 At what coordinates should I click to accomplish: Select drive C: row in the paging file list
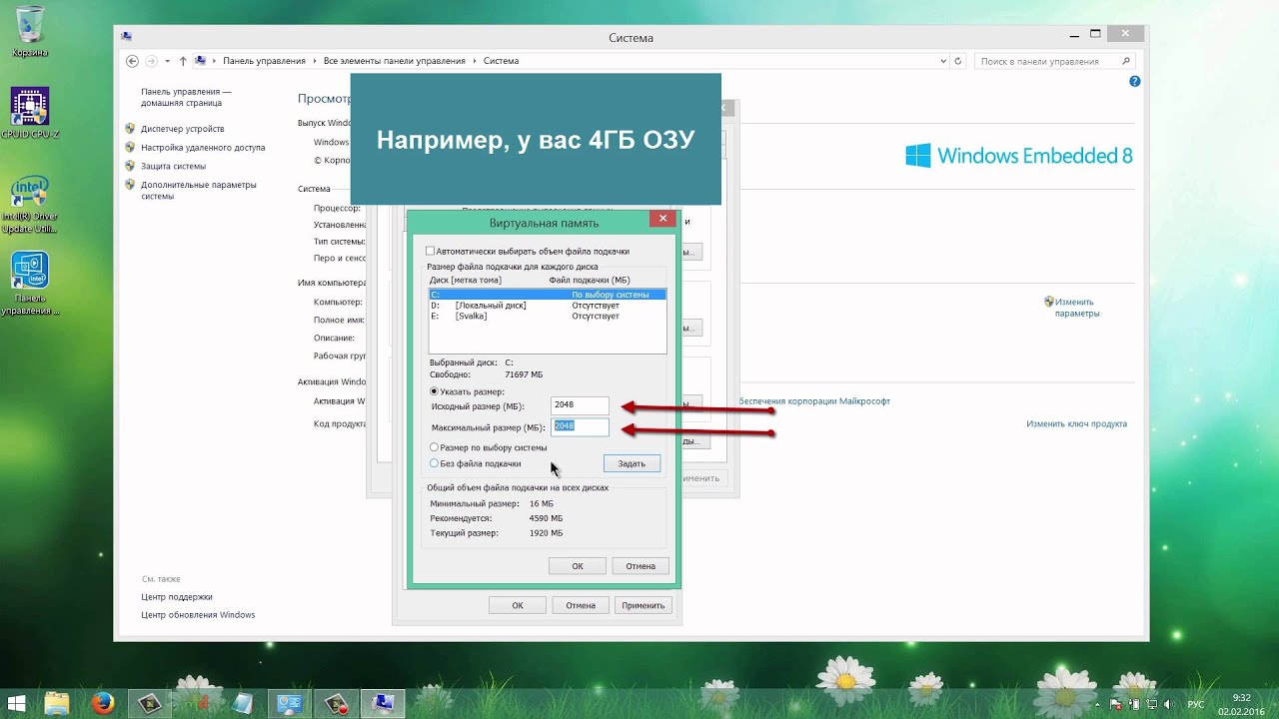tap(547, 295)
